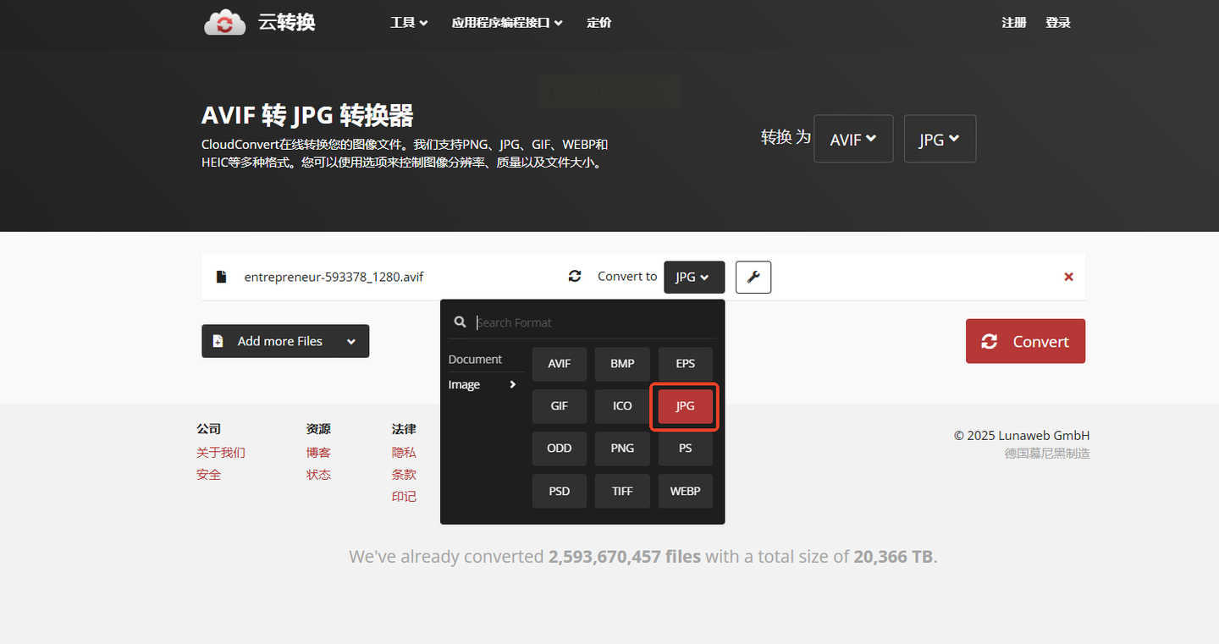
Task: Open the 应用程序编程接口 dropdown
Action: point(507,23)
